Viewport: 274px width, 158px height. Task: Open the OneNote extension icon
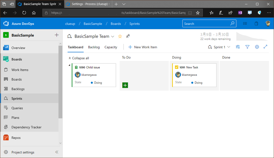[240, 13]
